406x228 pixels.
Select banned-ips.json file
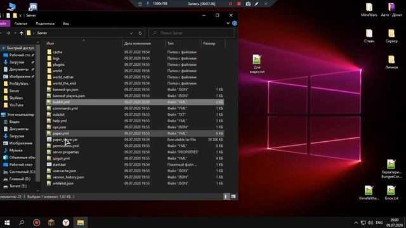pos(135,89)
